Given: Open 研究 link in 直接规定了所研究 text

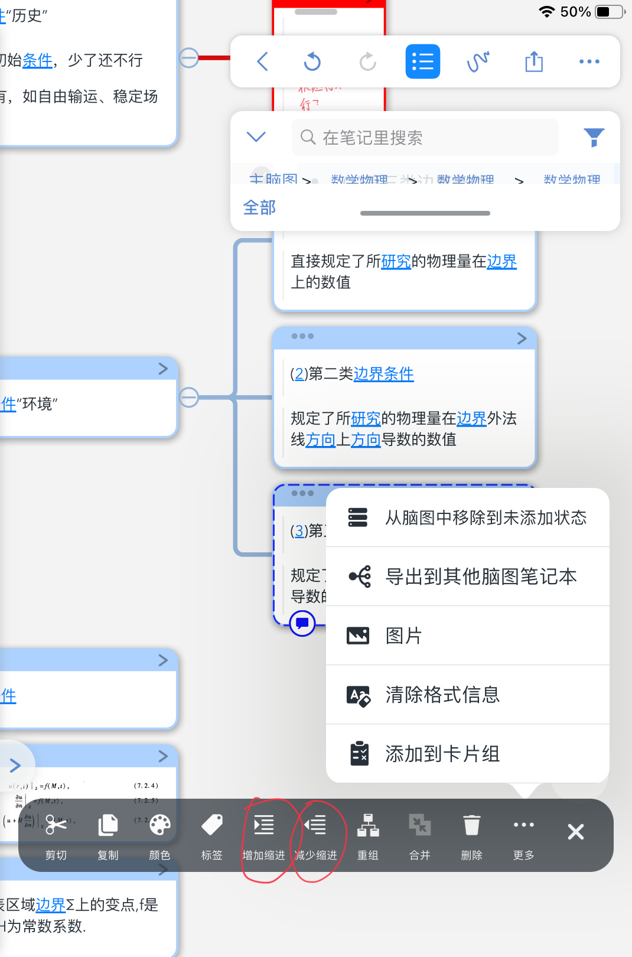Looking at the screenshot, I should pyautogui.click(x=396, y=261).
